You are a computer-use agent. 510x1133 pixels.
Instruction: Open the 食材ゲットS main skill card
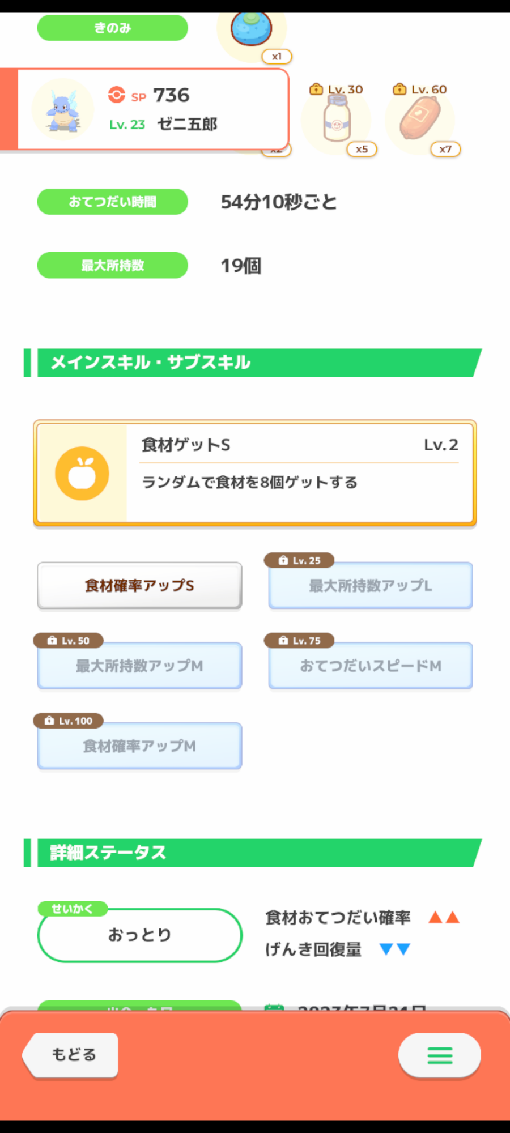point(255,474)
